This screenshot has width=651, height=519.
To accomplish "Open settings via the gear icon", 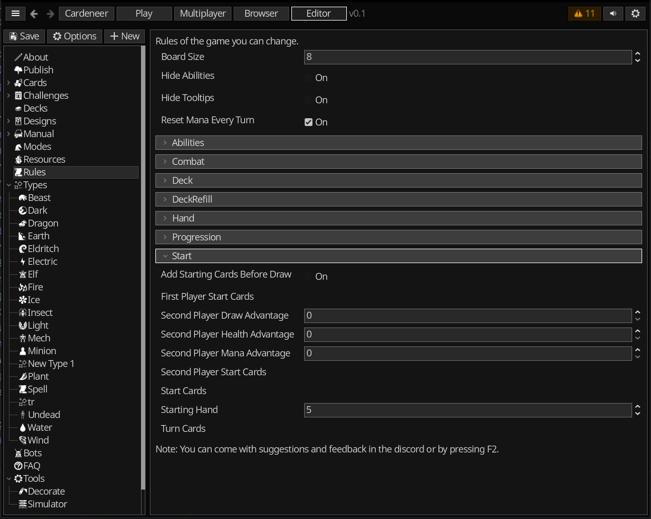I will click(x=635, y=13).
